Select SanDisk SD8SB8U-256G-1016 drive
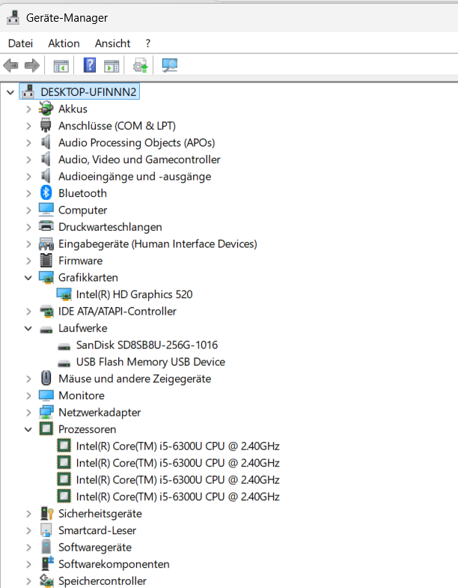The height and width of the screenshot is (588, 458). click(147, 345)
